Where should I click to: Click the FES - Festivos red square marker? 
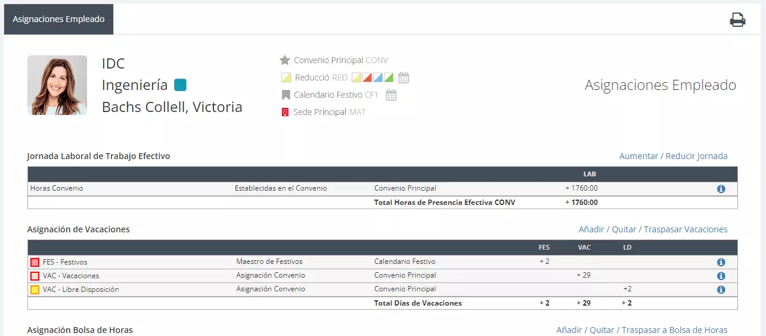tap(35, 262)
